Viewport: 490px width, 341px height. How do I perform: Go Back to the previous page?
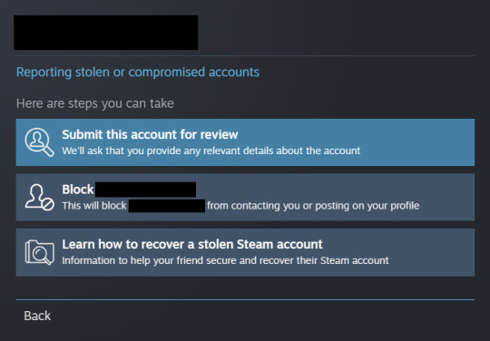pyautogui.click(x=37, y=316)
